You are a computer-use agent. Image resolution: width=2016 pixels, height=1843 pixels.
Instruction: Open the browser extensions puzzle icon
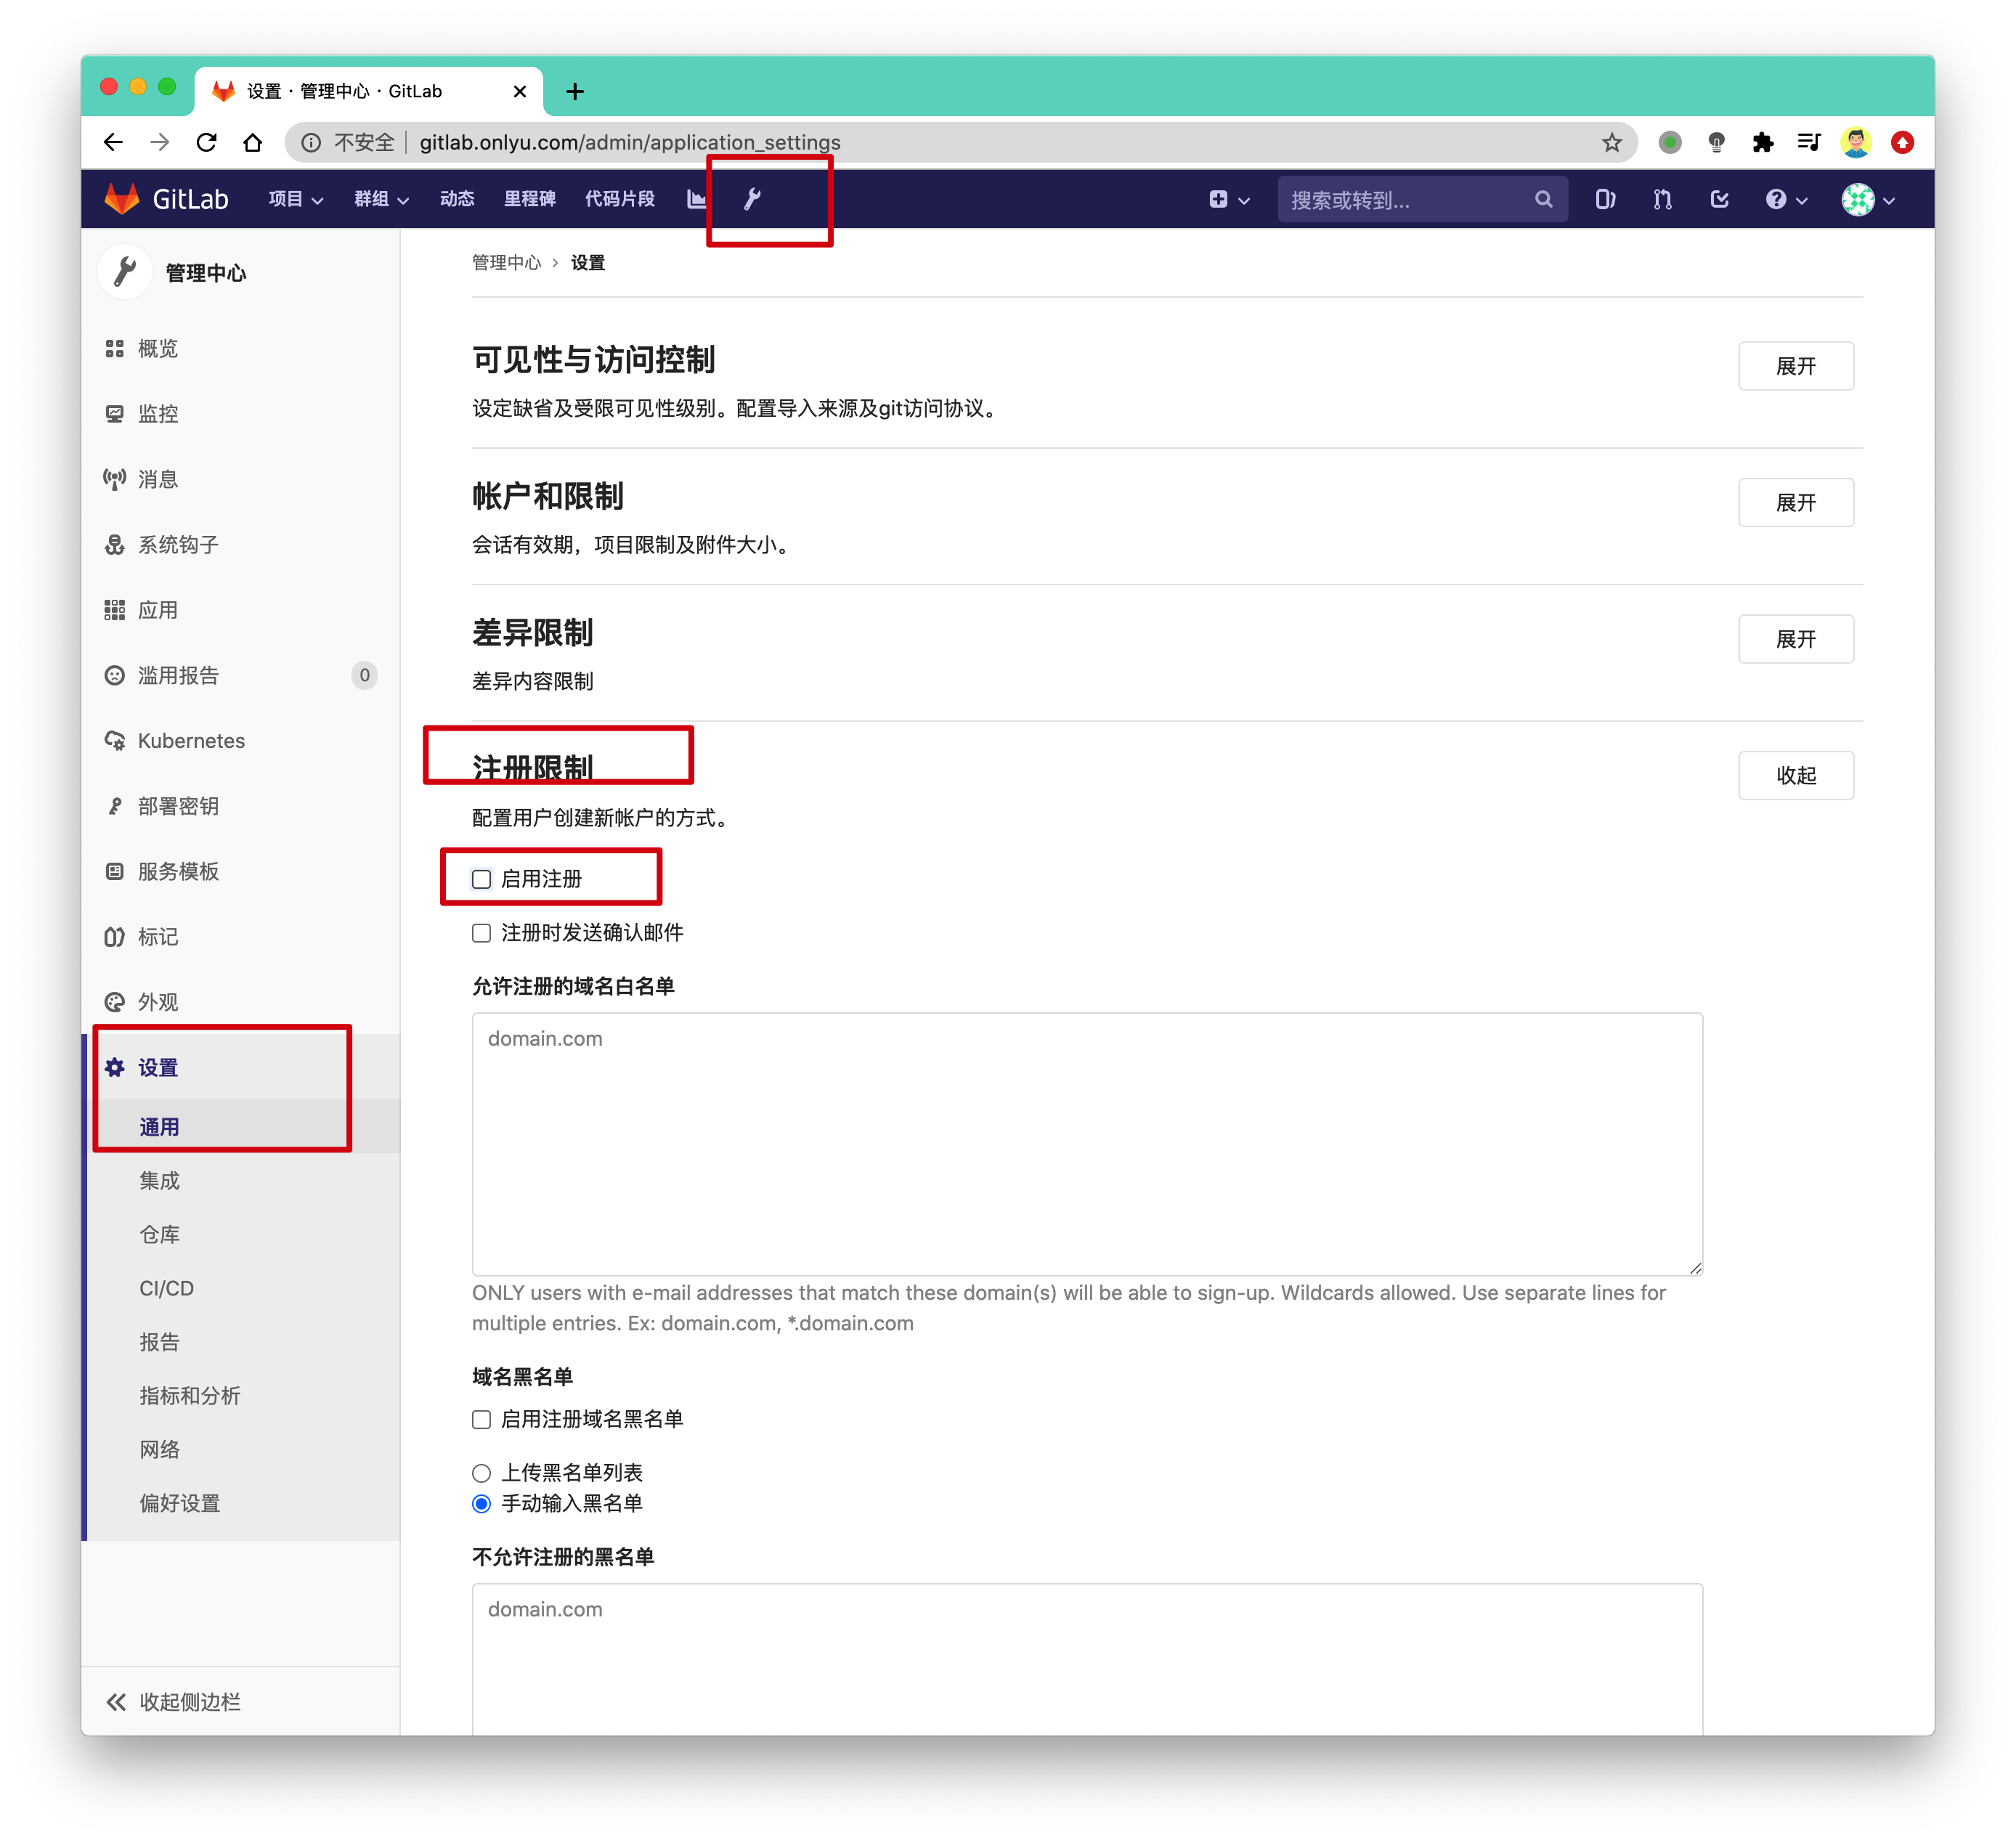pyautogui.click(x=1762, y=142)
